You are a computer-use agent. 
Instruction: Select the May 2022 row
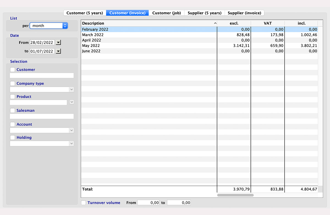(199, 46)
